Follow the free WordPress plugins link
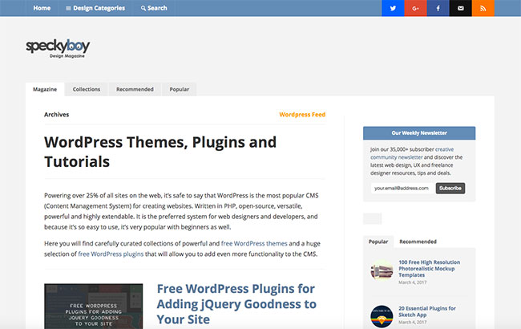The height and width of the screenshot is (329, 521). point(111,254)
